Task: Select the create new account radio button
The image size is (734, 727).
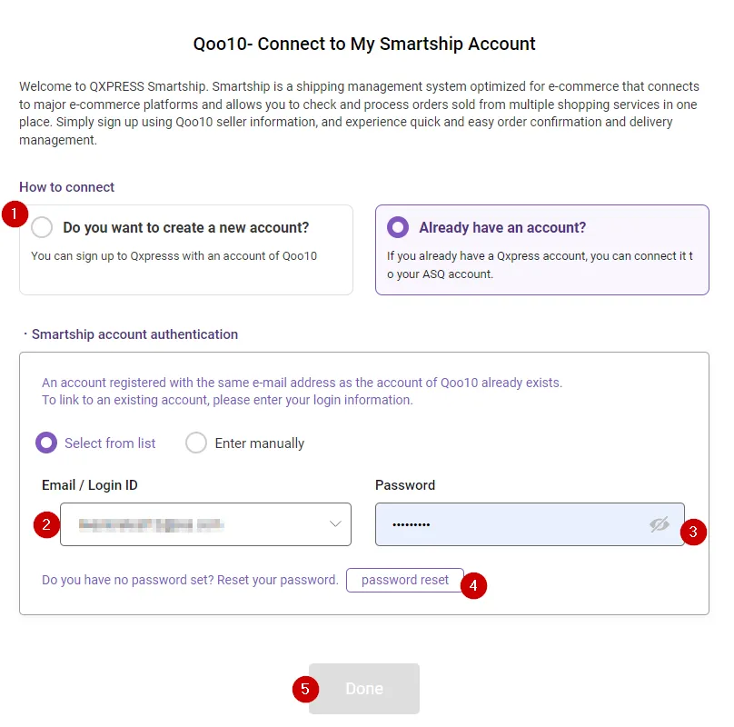Action: click(x=42, y=227)
